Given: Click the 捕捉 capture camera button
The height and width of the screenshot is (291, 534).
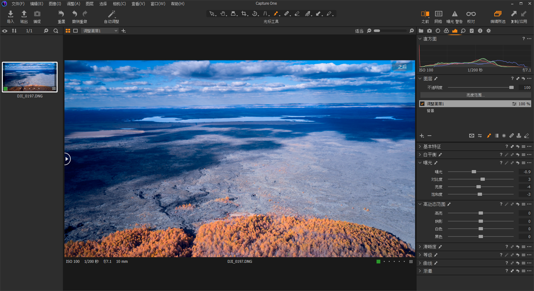Looking at the screenshot, I should (37, 17).
